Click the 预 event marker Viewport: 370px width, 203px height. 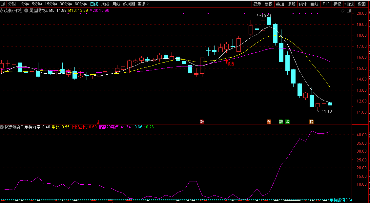[x=269, y=122]
